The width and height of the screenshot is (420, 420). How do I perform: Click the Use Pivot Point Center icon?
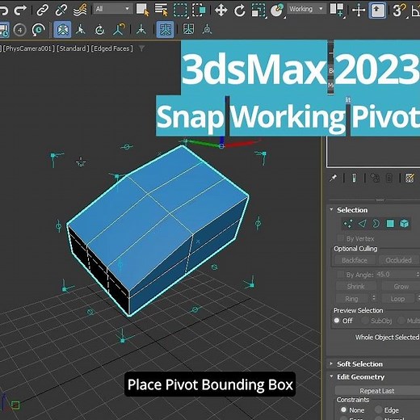[337, 10]
